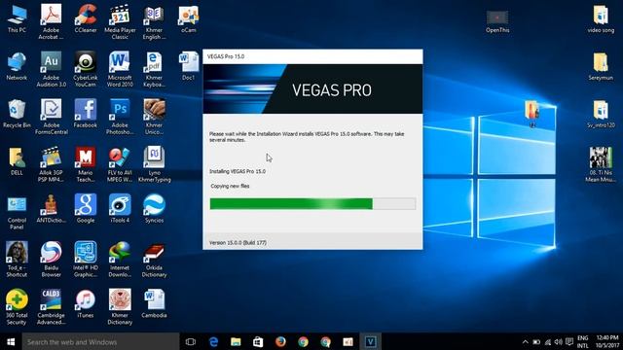Image resolution: width=623 pixels, height=350 pixels.
Task: Launch iTools 4 shortcut
Action: 120,209
